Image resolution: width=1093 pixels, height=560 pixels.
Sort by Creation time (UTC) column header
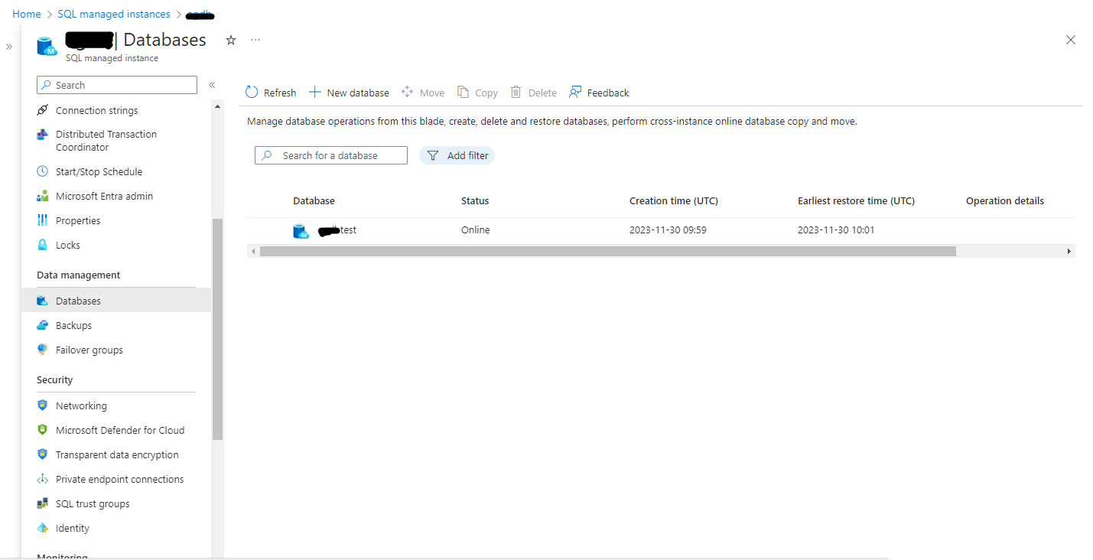[x=674, y=200]
